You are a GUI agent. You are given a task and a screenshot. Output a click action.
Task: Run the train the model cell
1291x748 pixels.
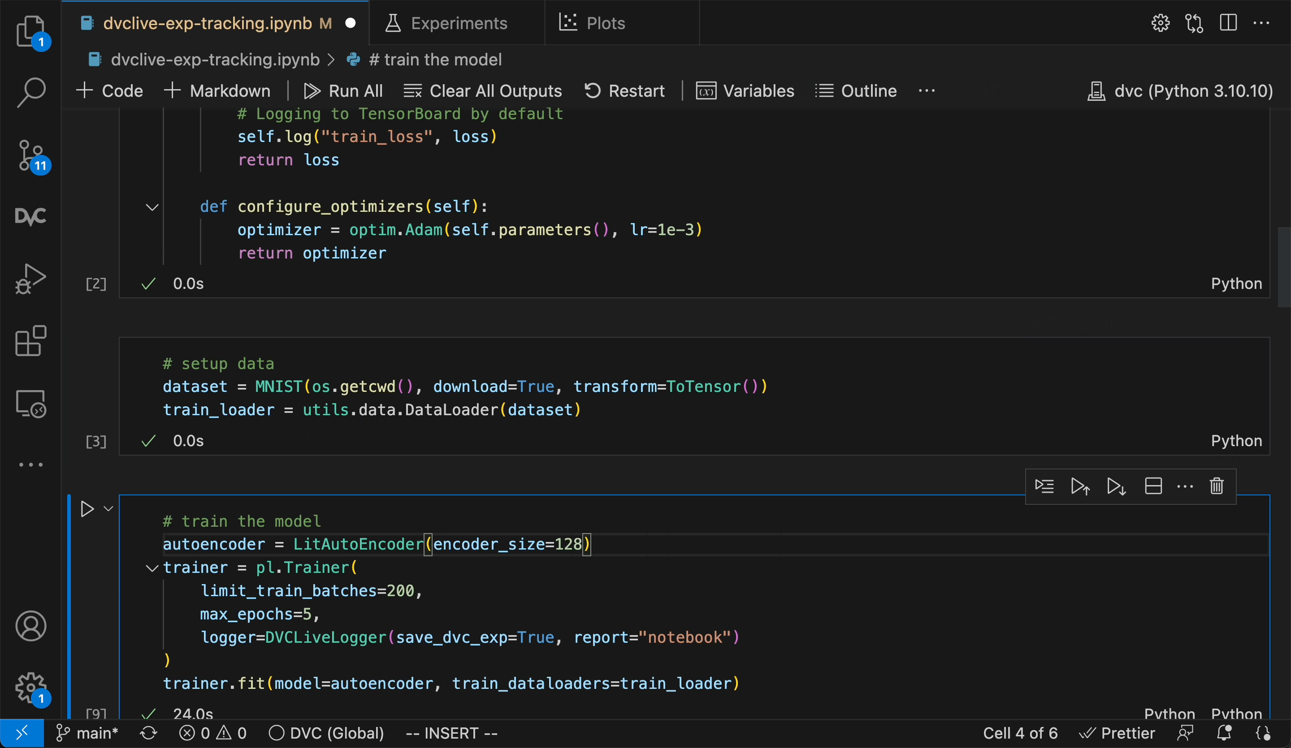87,509
